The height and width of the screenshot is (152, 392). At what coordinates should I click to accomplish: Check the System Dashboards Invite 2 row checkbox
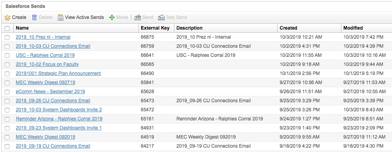coord(7,110)
